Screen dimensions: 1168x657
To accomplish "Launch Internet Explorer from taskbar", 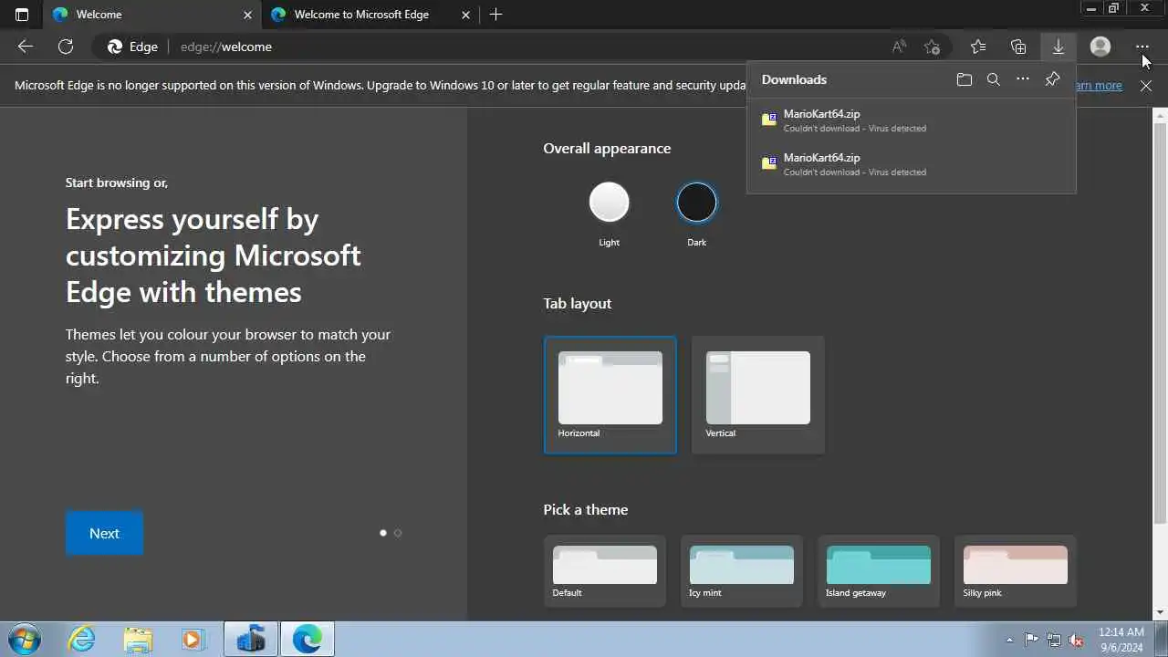I will pyautogui.click(x=82, y=640).
